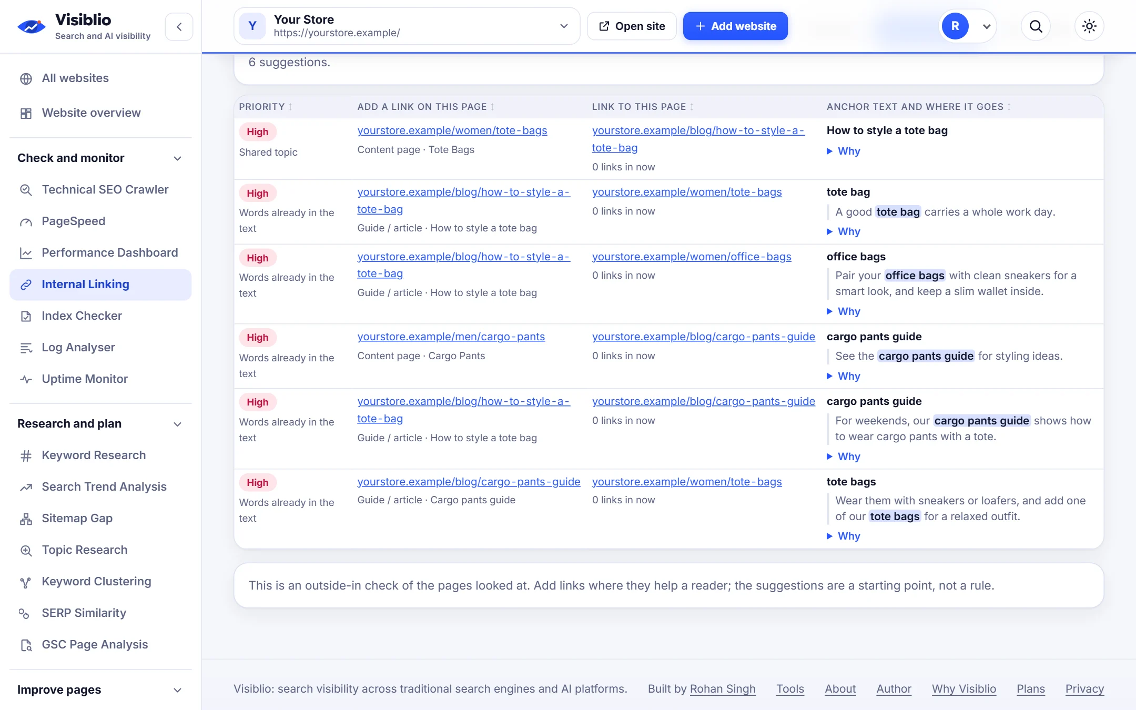Sort the table by the Priority column
Image resolution: width=1136 pixels, height=710 pixels.
[x=266, y=107]
